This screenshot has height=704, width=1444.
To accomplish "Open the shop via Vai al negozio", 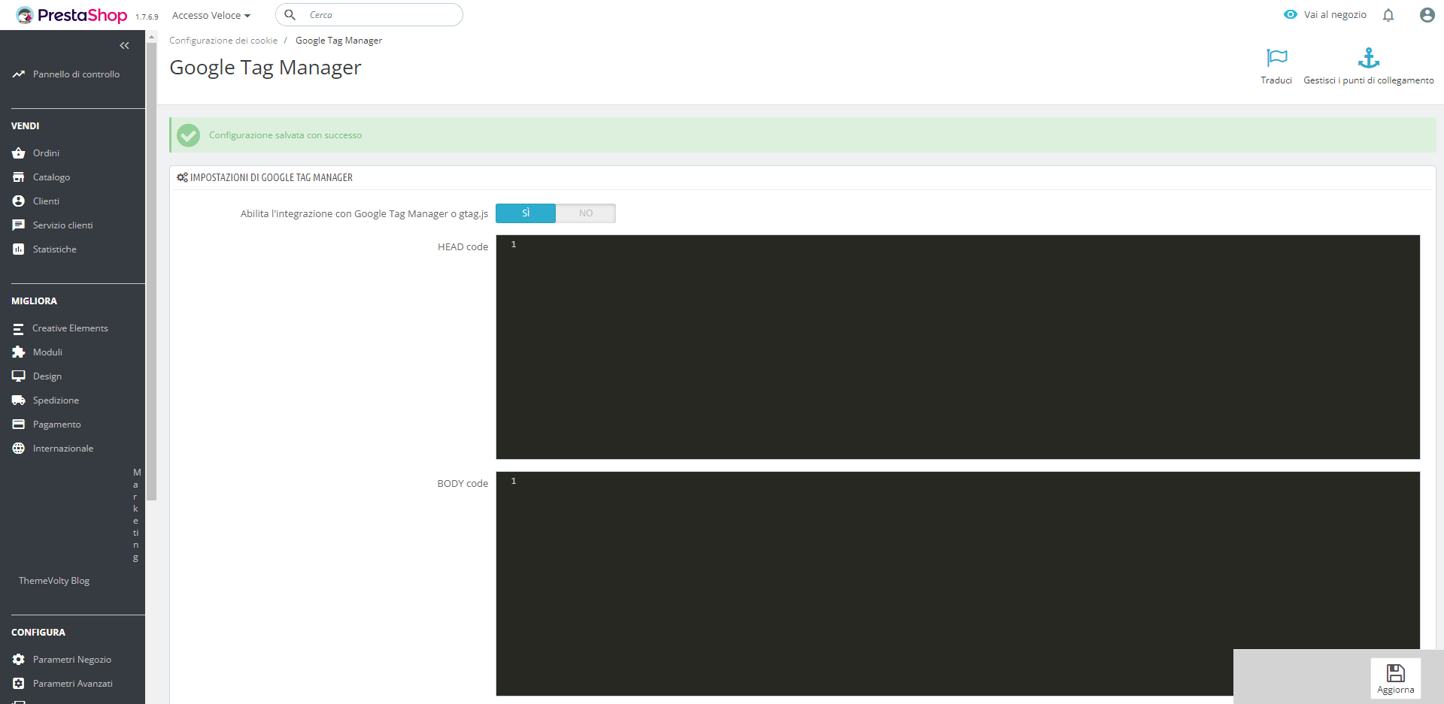I will click(x=1325, y=15).
